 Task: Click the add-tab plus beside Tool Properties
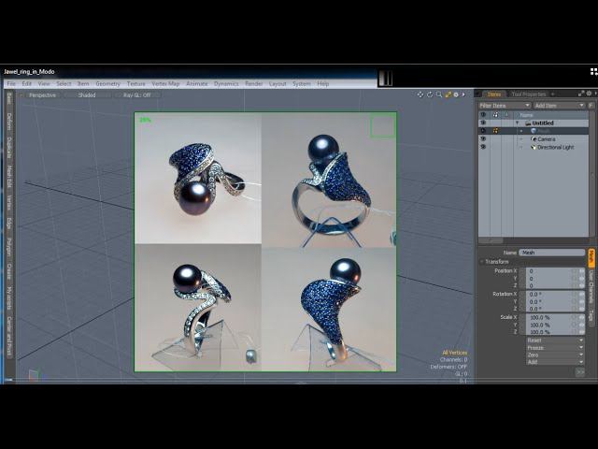552,94
